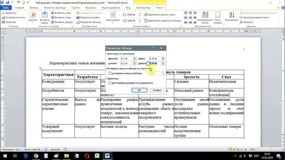Align cell text top center
This screenshot has width=285, height=160.
(190, 13)
